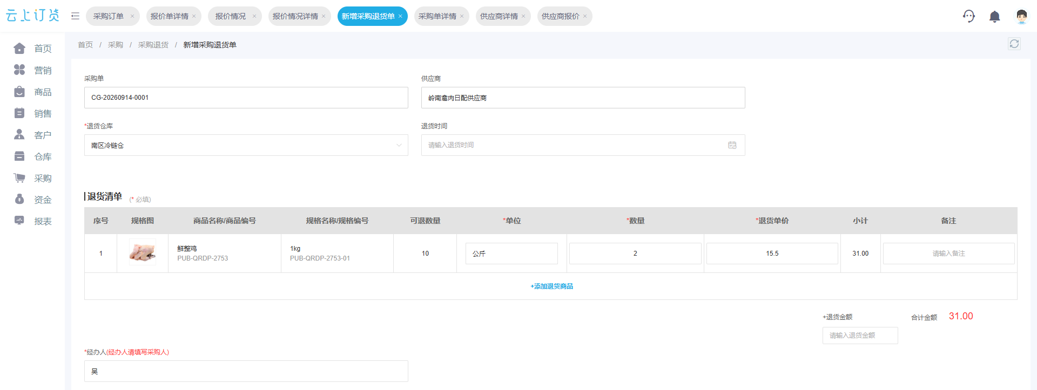
Task: Click the 鲜整鸡 product thumbnail
Action: point(143,252)
